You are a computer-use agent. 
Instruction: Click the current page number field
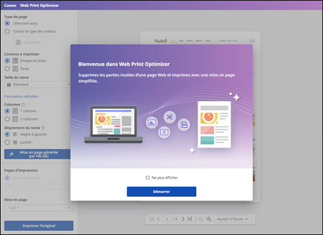[167, 219]
